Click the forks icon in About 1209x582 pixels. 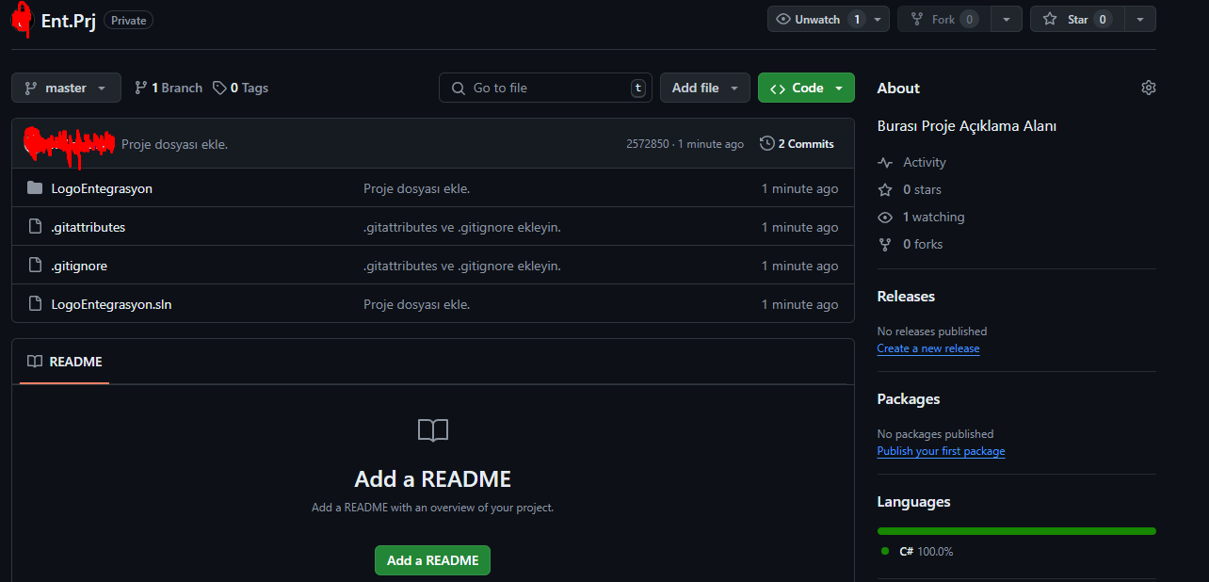pos(885,244)
